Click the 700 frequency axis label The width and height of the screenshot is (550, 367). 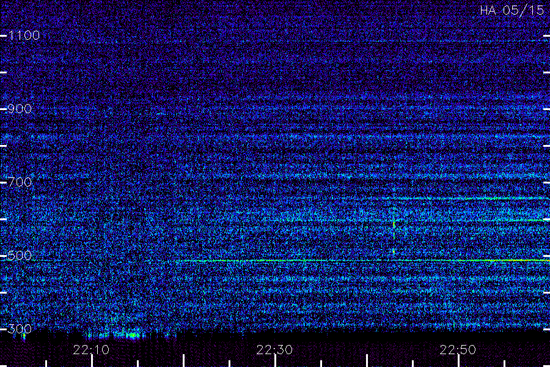(20, 182)
